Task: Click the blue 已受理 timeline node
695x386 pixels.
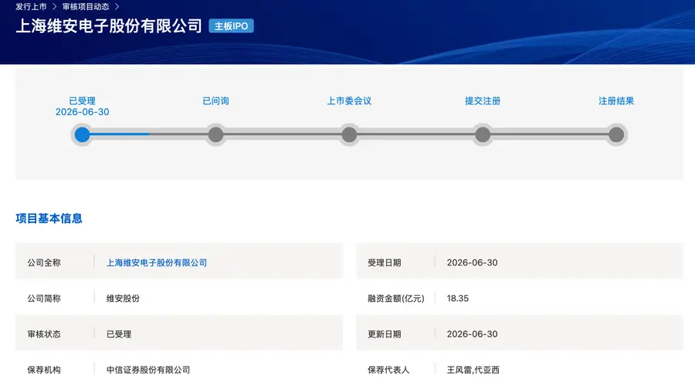Action: 82,135
